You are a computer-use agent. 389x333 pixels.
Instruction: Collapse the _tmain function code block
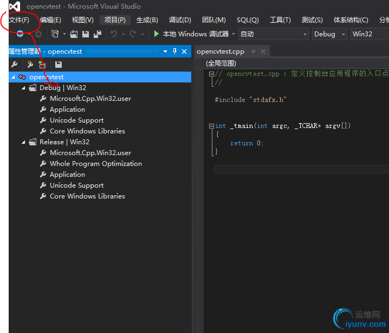212,126
